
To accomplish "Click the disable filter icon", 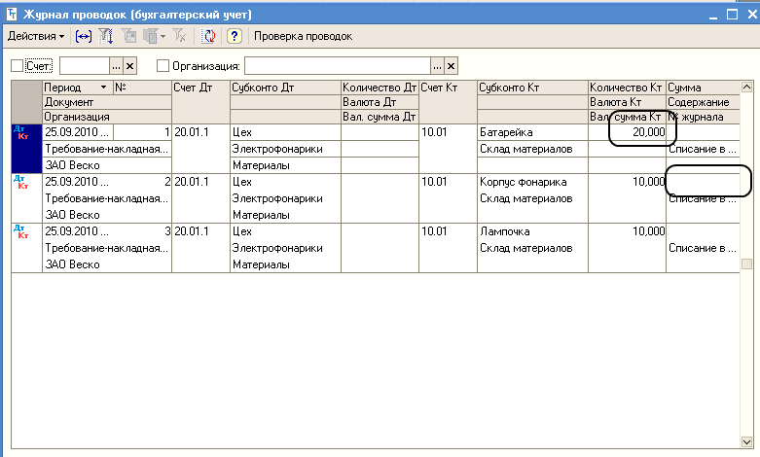I will [x=179, y=36].
